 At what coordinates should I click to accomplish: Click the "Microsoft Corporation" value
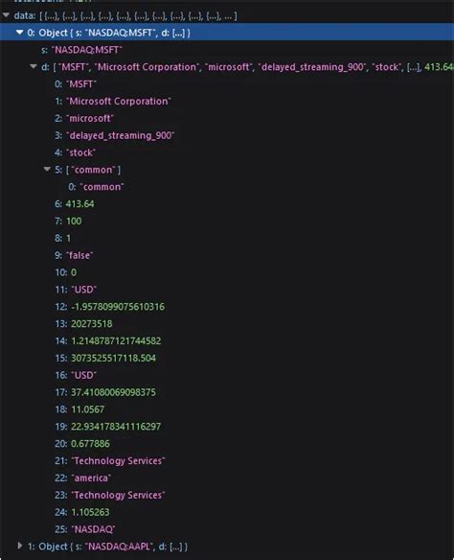[119, 101]
